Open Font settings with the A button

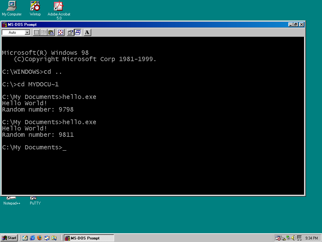[x=87, y=32]
